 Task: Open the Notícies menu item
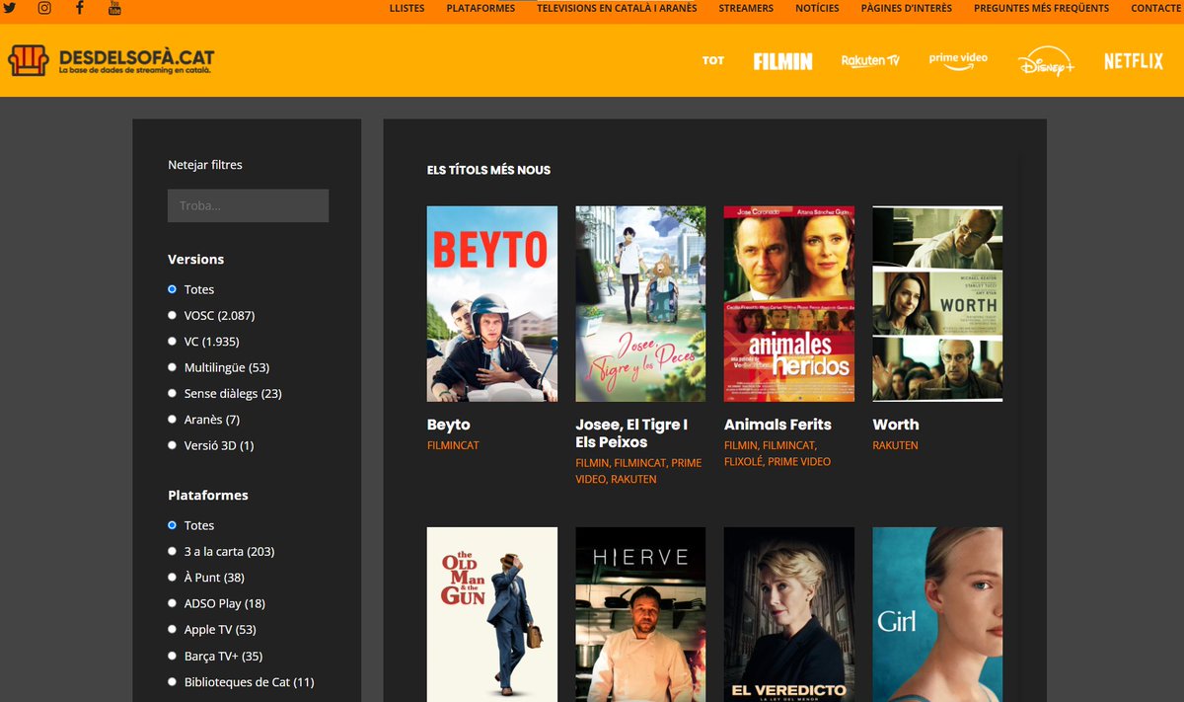[817, 8]
